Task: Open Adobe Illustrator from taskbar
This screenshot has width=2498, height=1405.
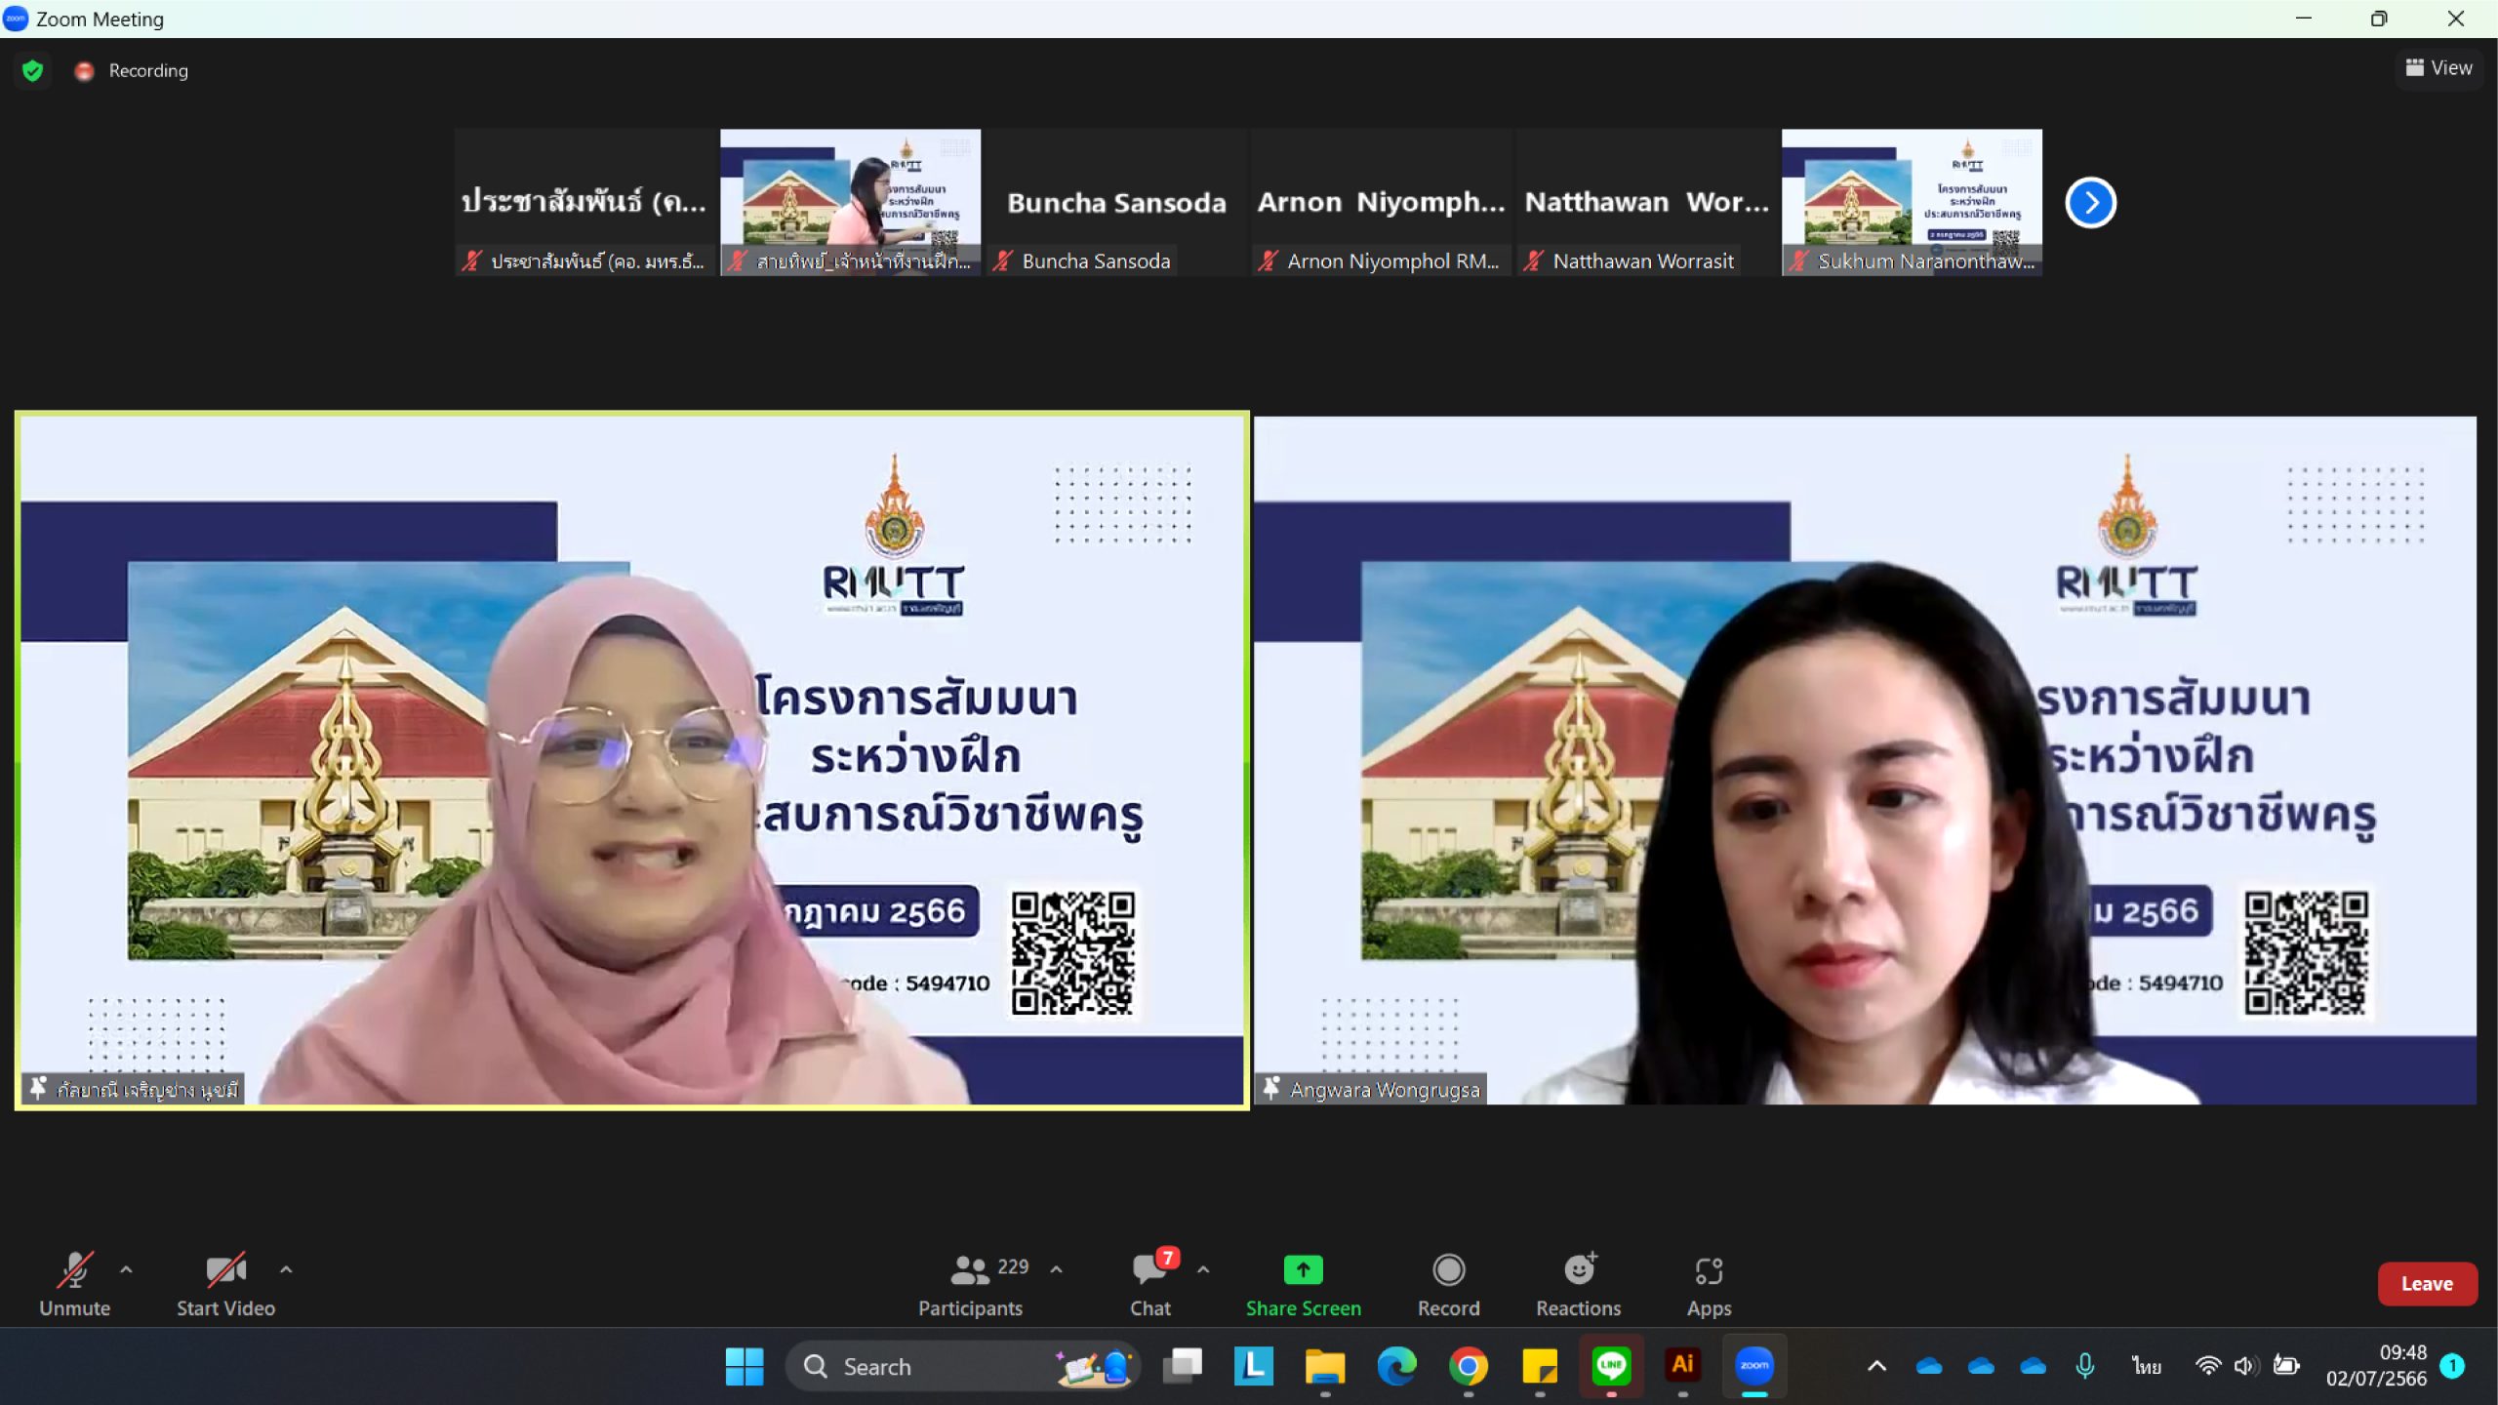Action: point(1682,1365)
